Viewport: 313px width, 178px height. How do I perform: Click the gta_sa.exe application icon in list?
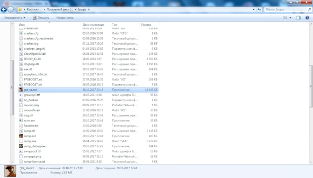[x=21, y=90]
